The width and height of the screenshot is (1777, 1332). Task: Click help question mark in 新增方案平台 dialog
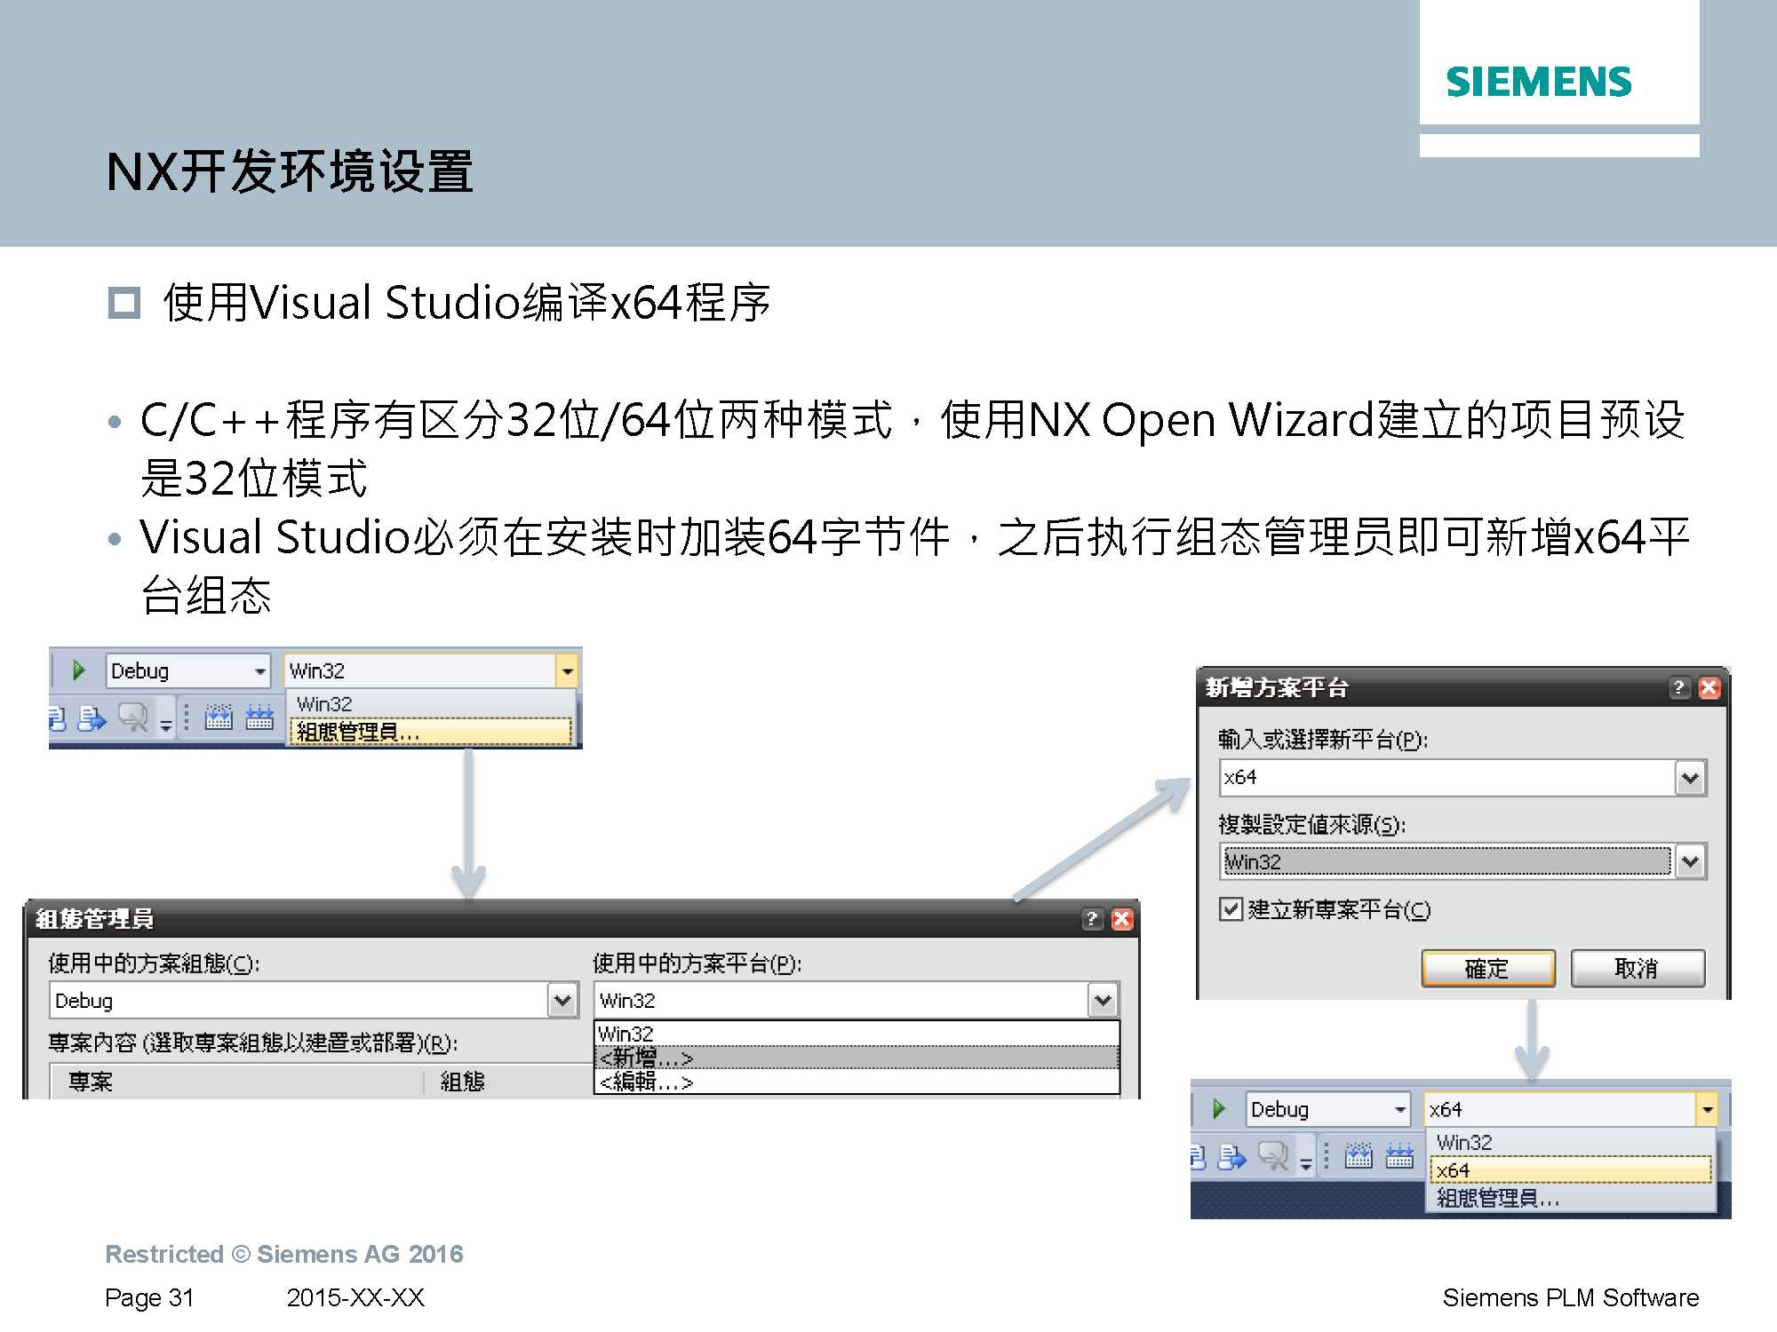click(1678, 687)
